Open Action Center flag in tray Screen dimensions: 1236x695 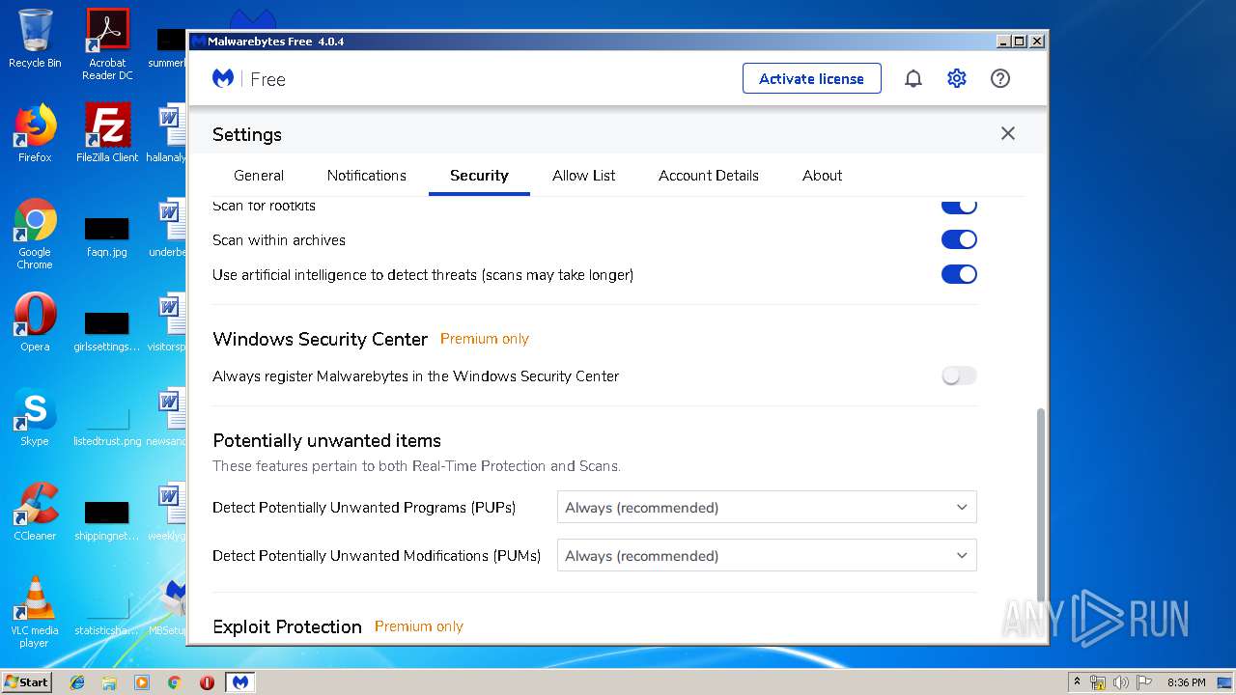click(x=1142, y=682)
